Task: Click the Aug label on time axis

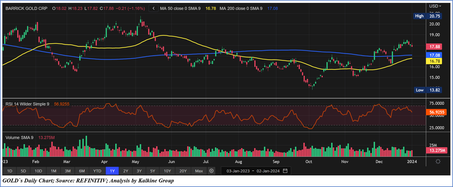Action: 238,162
